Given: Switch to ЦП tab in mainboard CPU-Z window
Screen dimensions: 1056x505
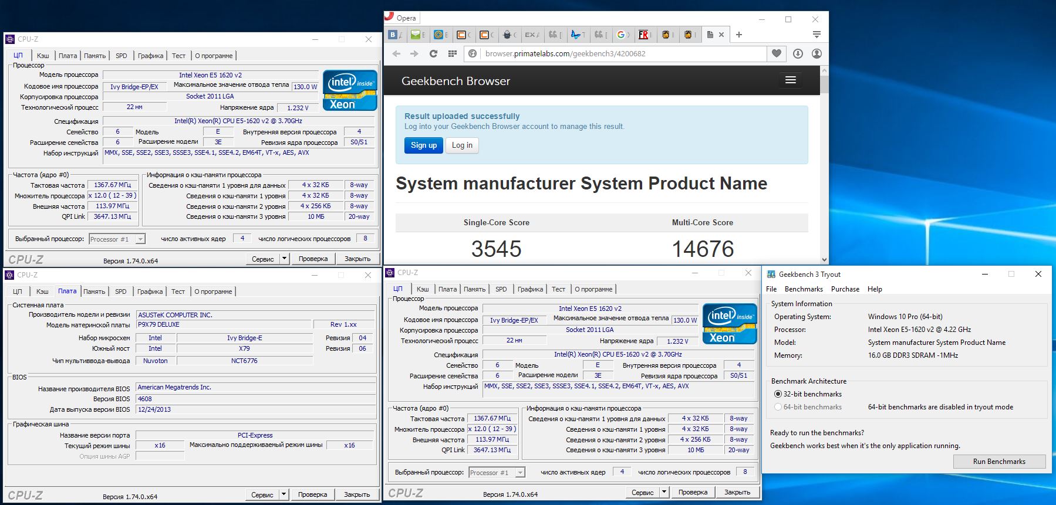Looking at the screenshot, I should [18, 292].
